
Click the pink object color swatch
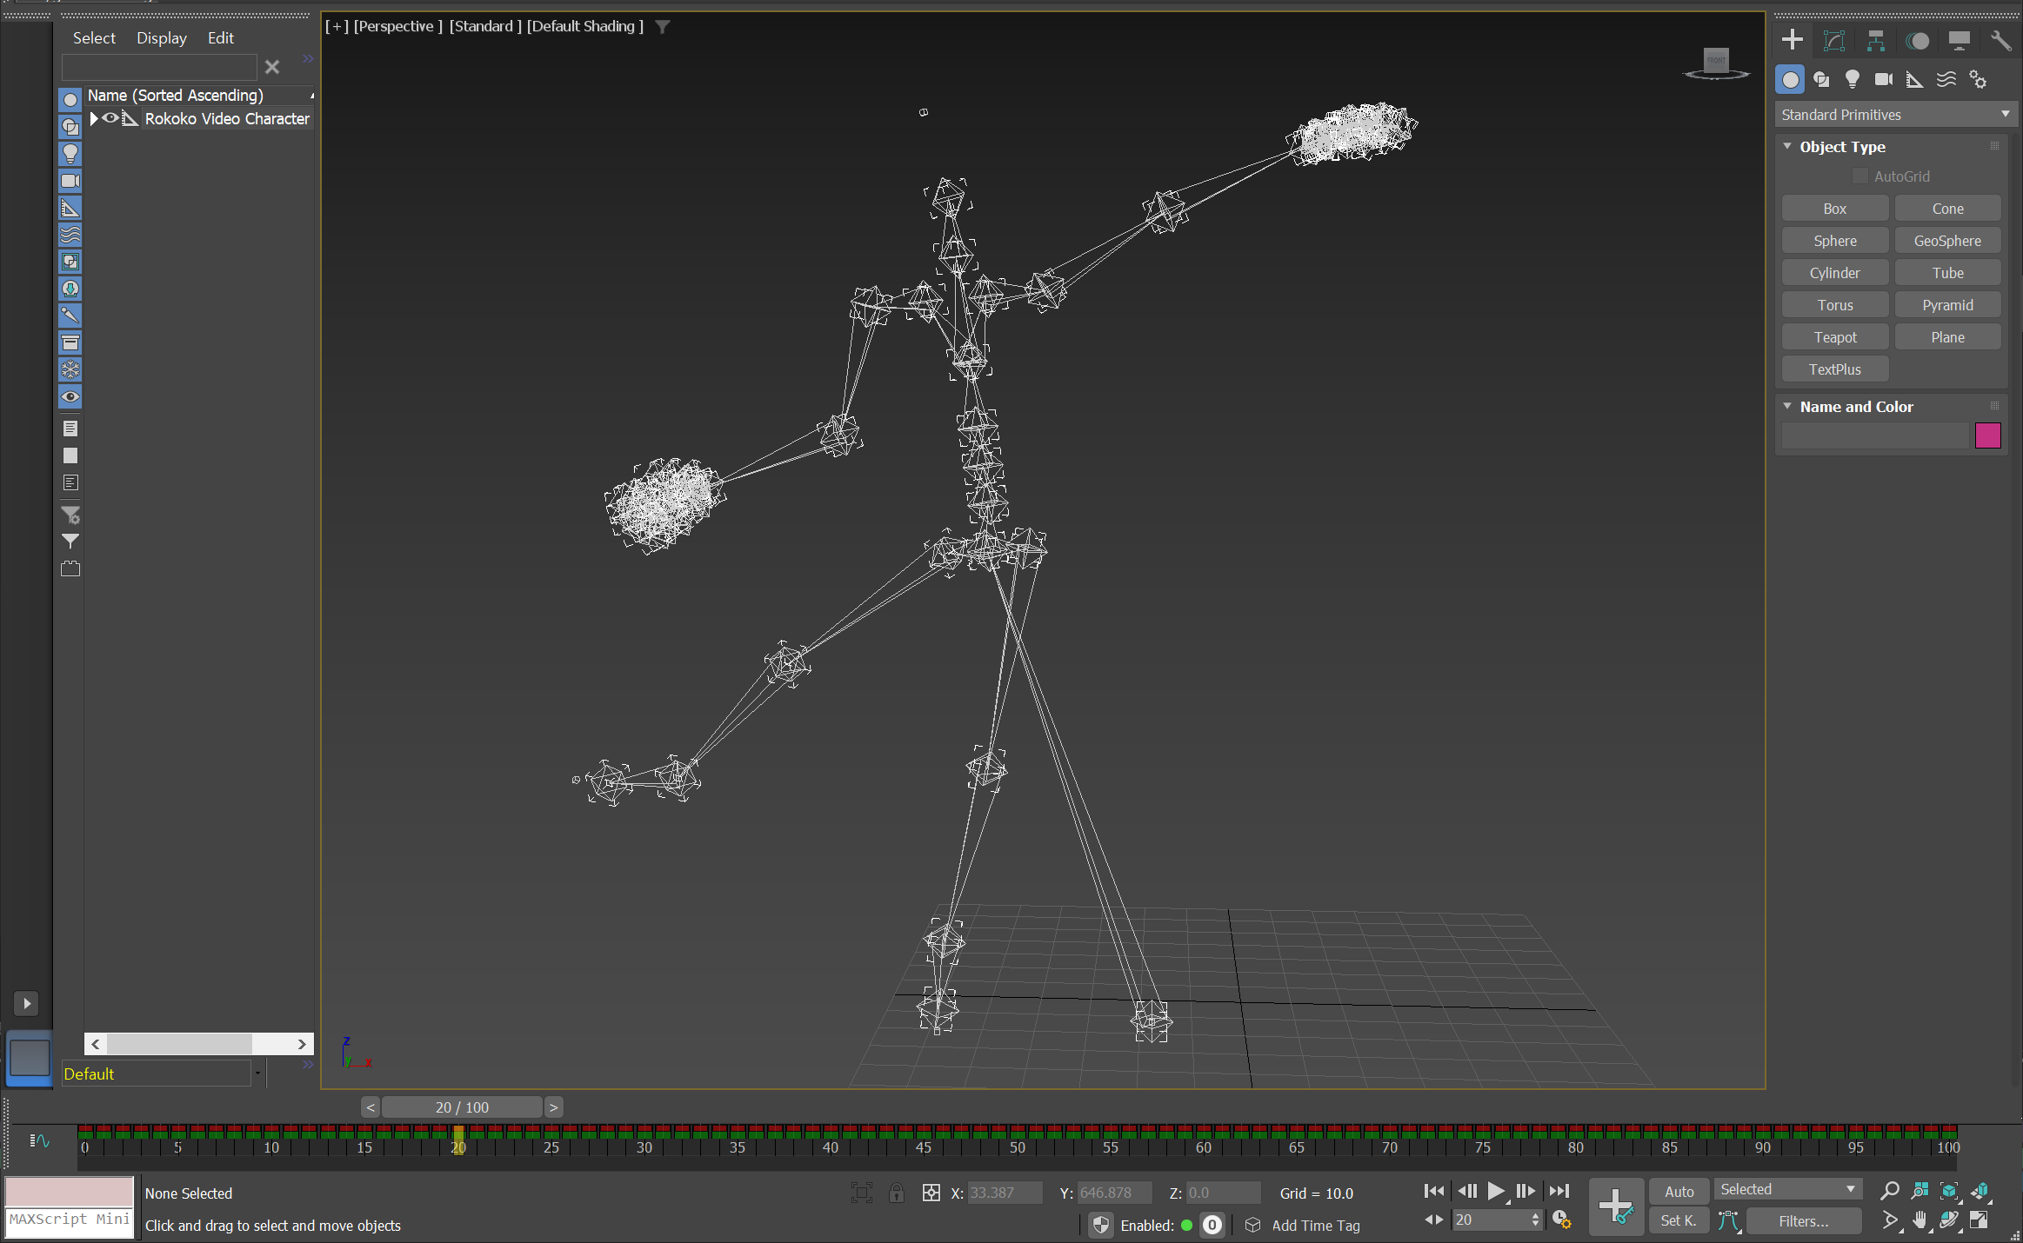click(1987, 435)
